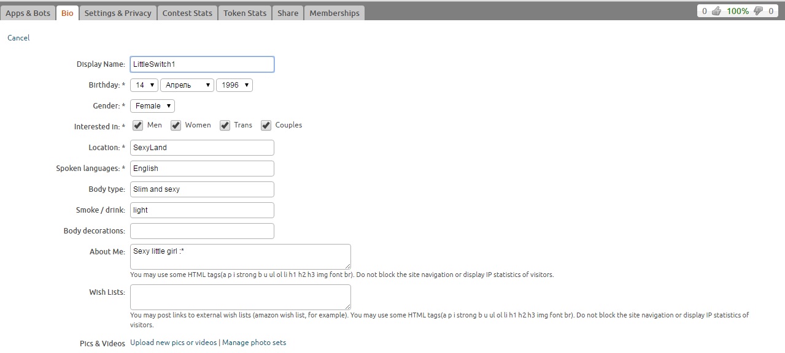Focus the Wish Lists text area
Image resolution: width=785 pixels, height=353 pixels.
[x=240, y=297]
